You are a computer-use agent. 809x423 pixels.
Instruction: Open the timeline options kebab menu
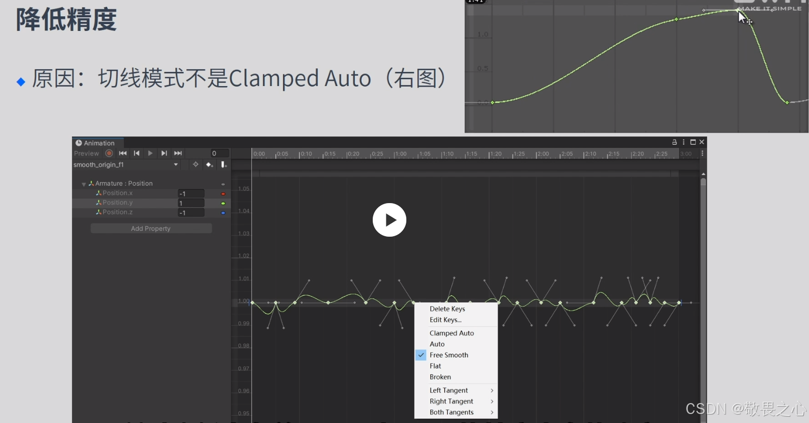pos(702,153)
